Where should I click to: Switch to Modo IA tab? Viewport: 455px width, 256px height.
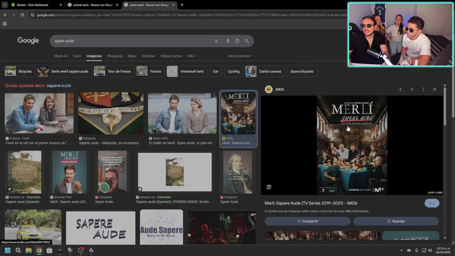click(x=61, y=56)
